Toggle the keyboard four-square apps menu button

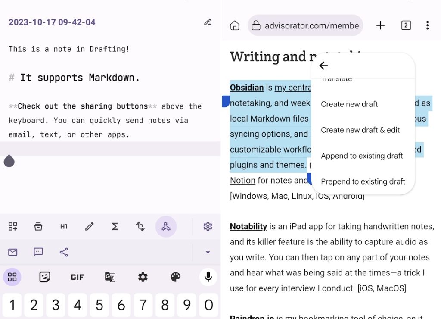12,277
